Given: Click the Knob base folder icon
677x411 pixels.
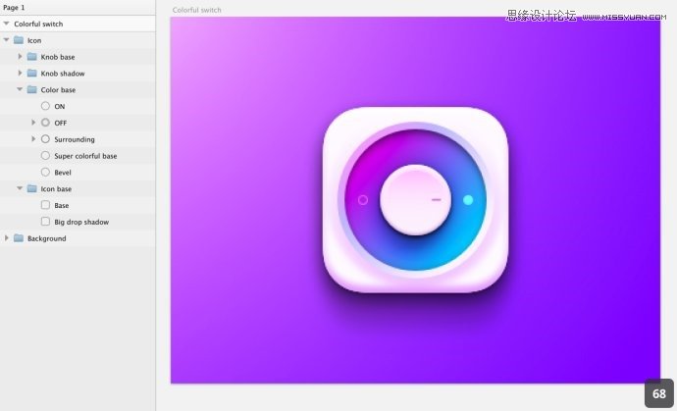Looking at the screenshot, I should click(32, 57).
